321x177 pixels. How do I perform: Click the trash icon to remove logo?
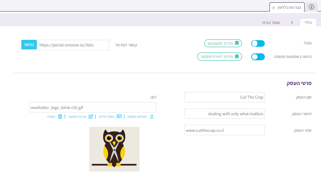click(x=60, y=116)
